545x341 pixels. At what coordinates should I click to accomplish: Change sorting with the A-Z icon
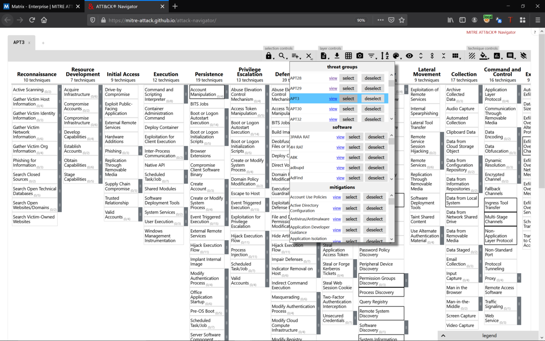(385, 56)
